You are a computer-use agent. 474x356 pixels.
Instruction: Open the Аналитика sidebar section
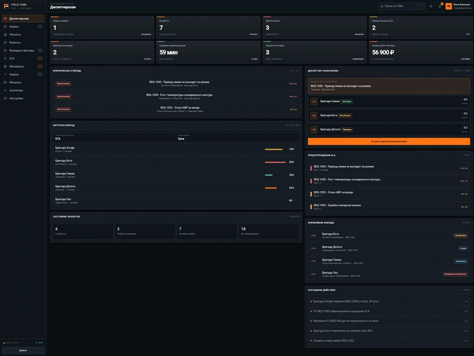23,90
